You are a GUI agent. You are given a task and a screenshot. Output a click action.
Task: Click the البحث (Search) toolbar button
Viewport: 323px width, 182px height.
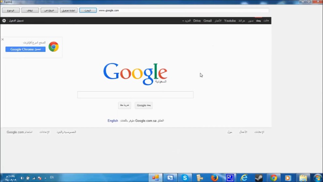click(x=88, y=10)
